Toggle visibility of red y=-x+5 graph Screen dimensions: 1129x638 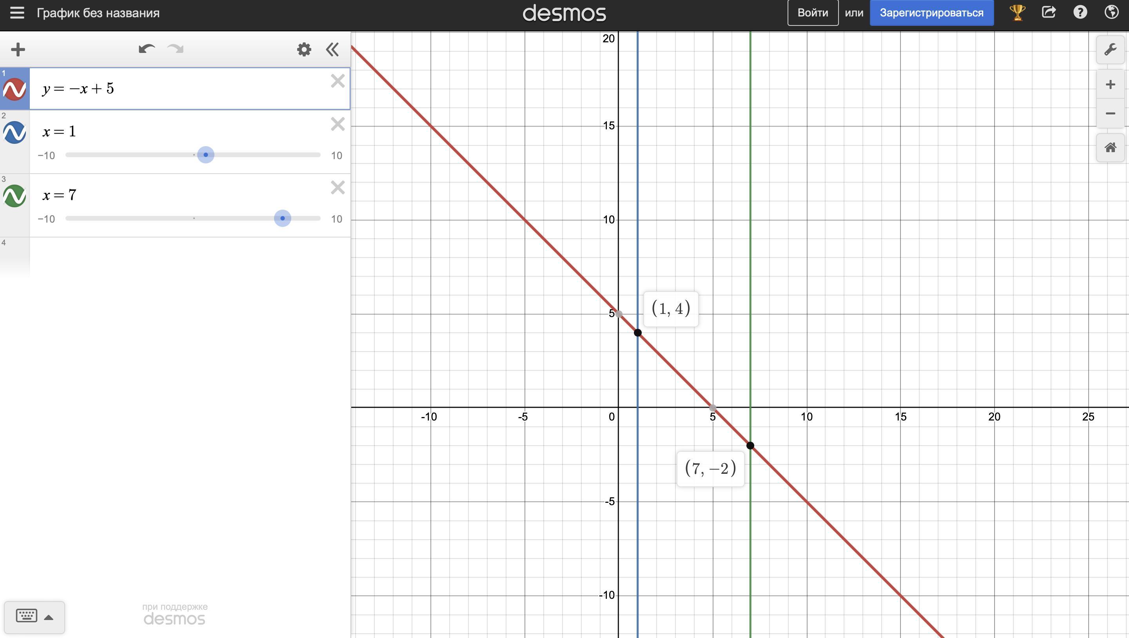(x=15, y=89)
